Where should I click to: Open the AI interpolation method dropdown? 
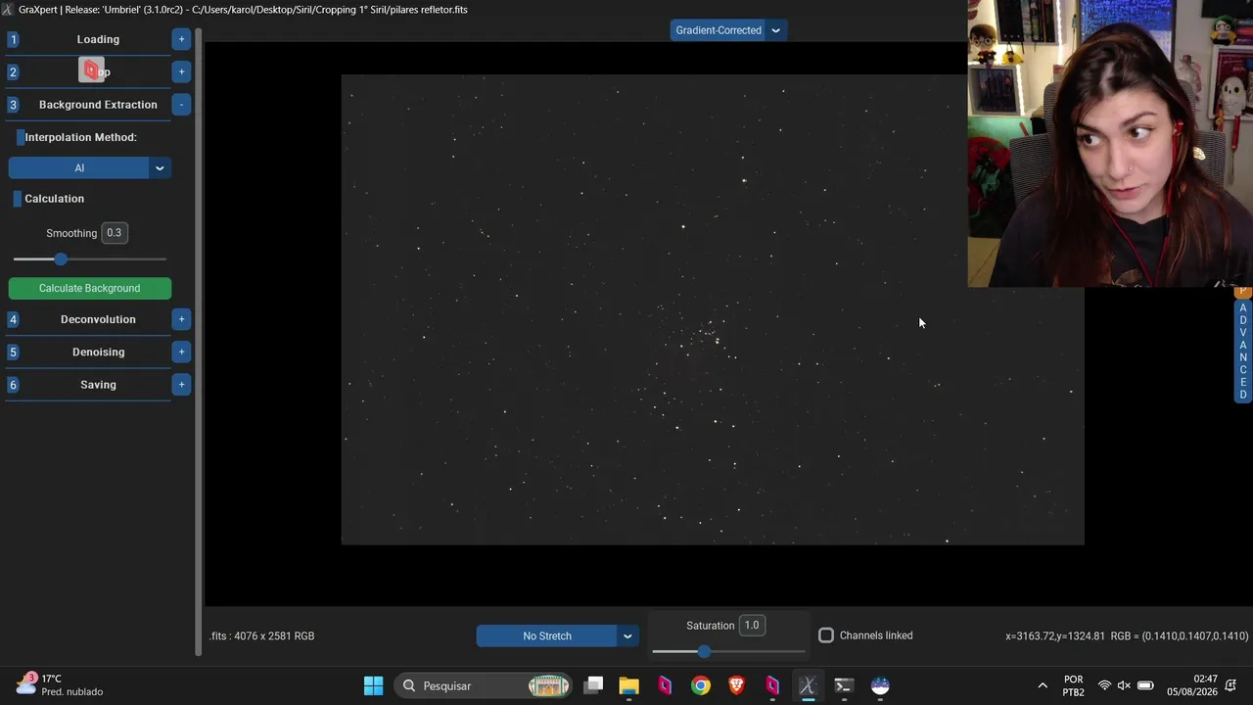(x=160, y=168)
